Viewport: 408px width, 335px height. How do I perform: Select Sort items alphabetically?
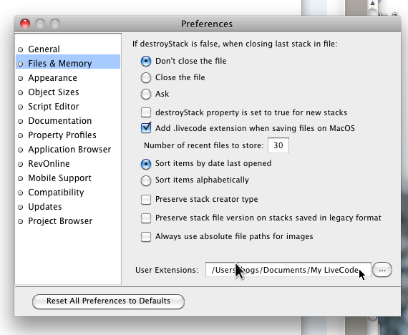coord(146,180)
